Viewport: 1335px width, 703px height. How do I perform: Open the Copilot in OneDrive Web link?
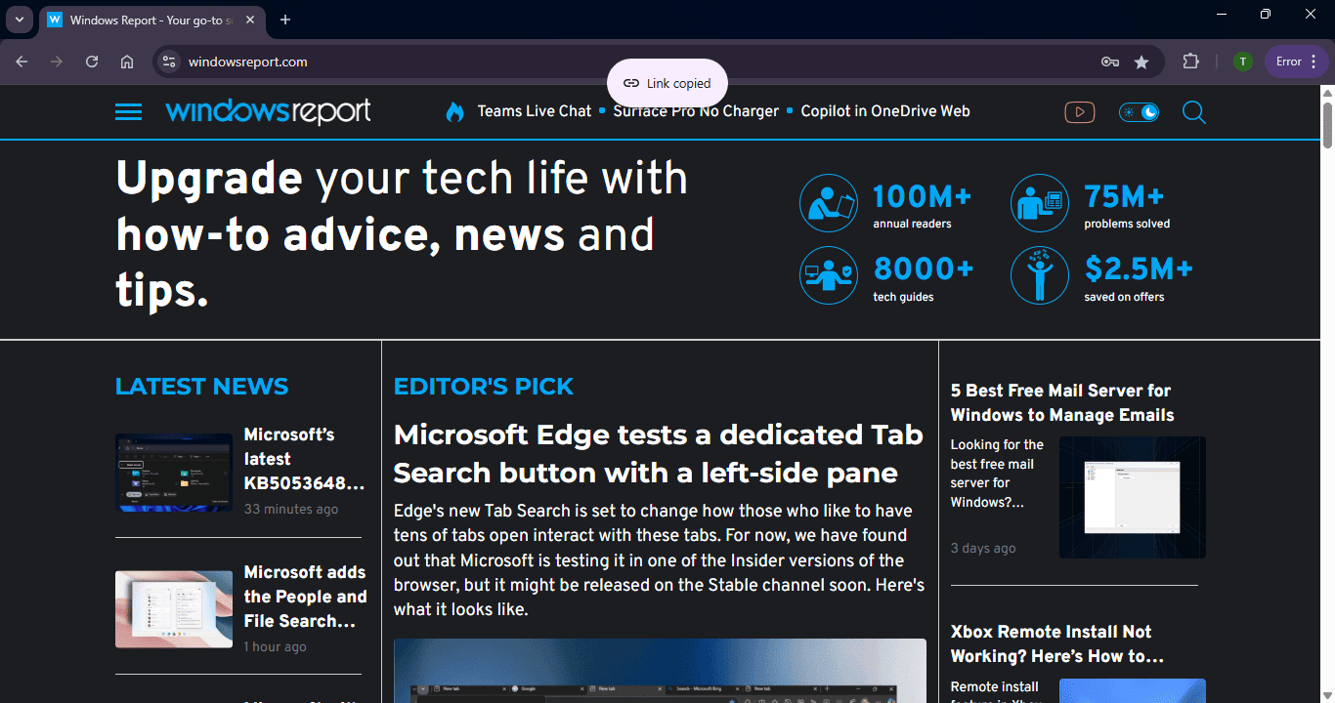pyautogui.click(x=885, y=111)
